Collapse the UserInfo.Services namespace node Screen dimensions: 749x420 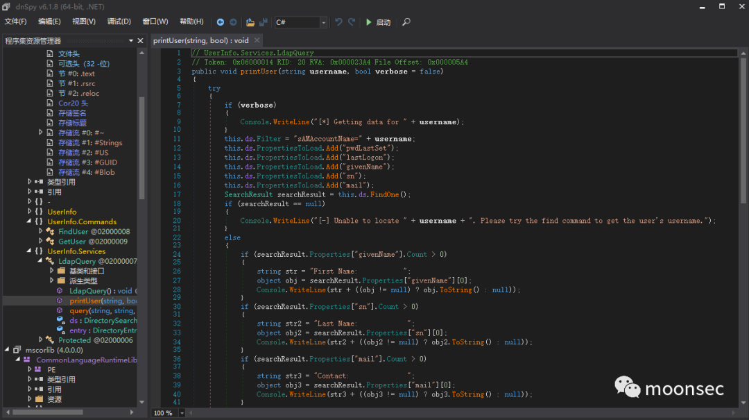(30, 251)
